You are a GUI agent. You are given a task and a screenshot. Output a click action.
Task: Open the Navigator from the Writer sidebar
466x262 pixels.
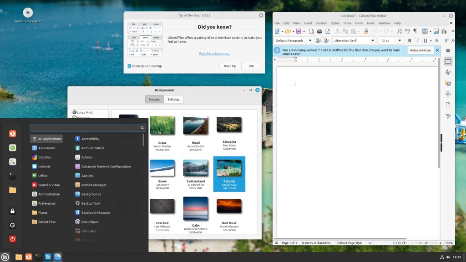[x=448, y=94]
